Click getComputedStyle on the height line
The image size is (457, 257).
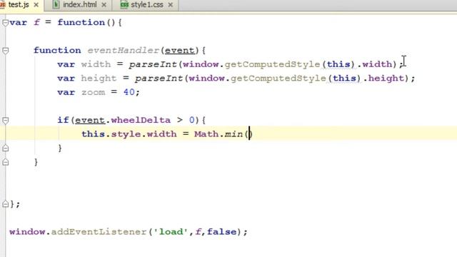tap(278, 79)
